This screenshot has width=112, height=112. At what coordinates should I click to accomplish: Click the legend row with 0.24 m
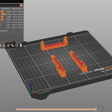(x=11, y=25)
